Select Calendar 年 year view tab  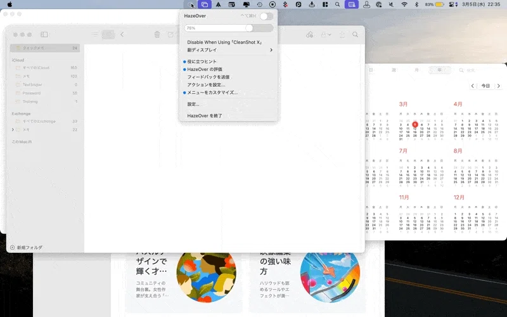[x=439, y=70]
